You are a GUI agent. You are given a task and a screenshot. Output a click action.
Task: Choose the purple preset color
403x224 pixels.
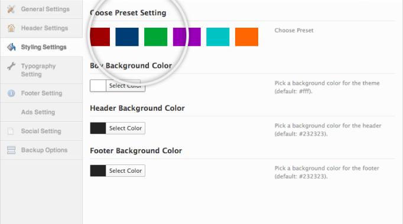[x=187, y=37]
